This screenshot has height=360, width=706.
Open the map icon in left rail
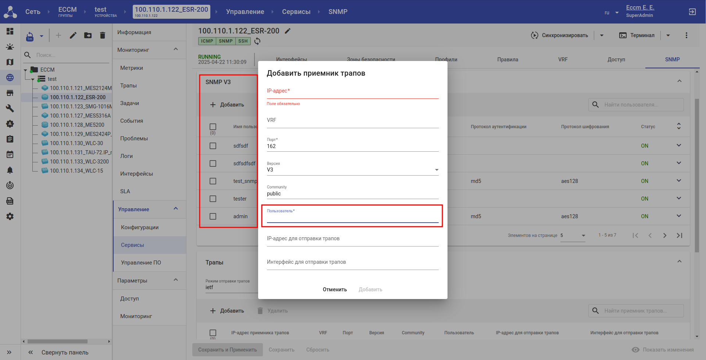[10, 62]
